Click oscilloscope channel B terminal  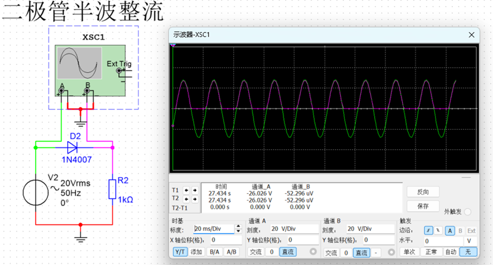pyautogui.click(x=87, y=91)
